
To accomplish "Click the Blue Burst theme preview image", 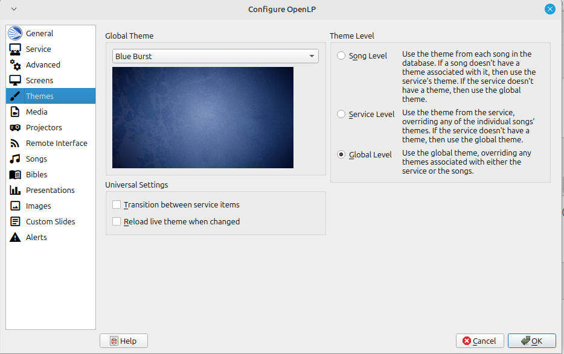I will point(203,118).
